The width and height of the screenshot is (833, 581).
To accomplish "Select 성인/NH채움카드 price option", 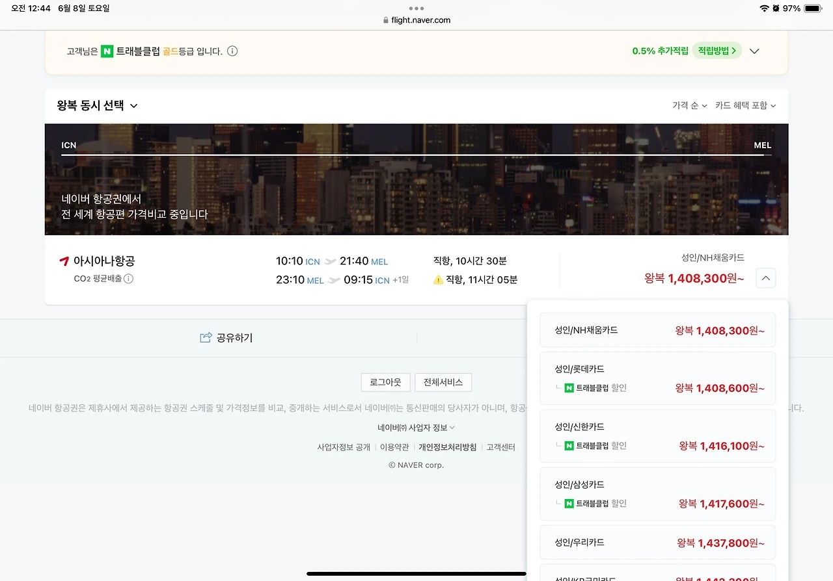I will 657,330.
